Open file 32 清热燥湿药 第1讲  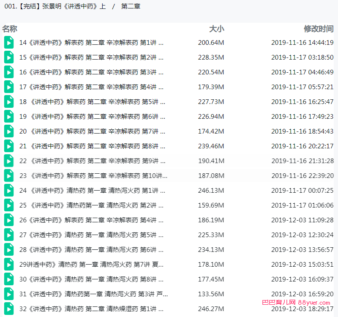[91, 309]
